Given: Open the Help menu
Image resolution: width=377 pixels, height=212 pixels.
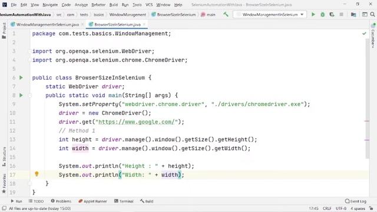Looking at the screenshot, I should (x=178, y=5).
